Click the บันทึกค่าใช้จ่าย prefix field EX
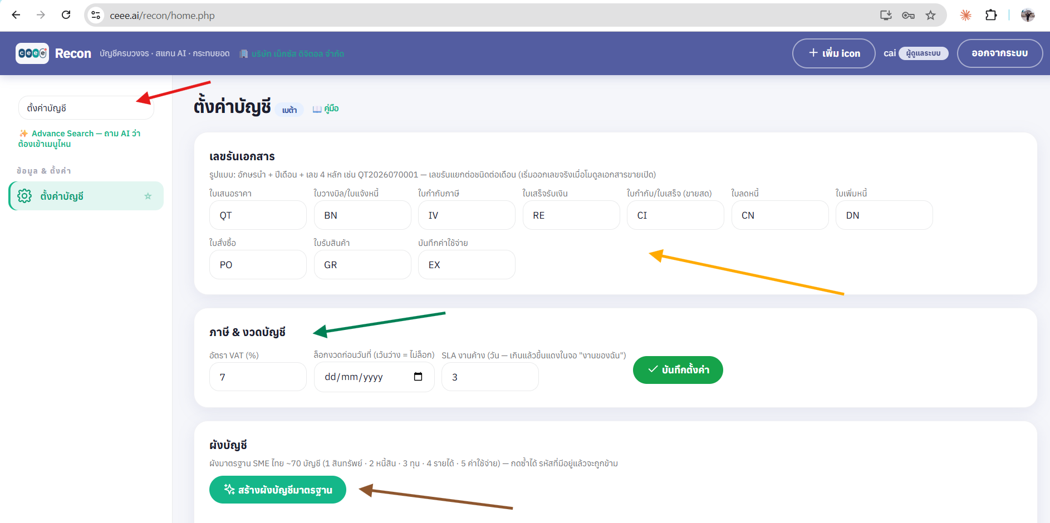This screenshot has height=523, width=1050. pos(467,265)
